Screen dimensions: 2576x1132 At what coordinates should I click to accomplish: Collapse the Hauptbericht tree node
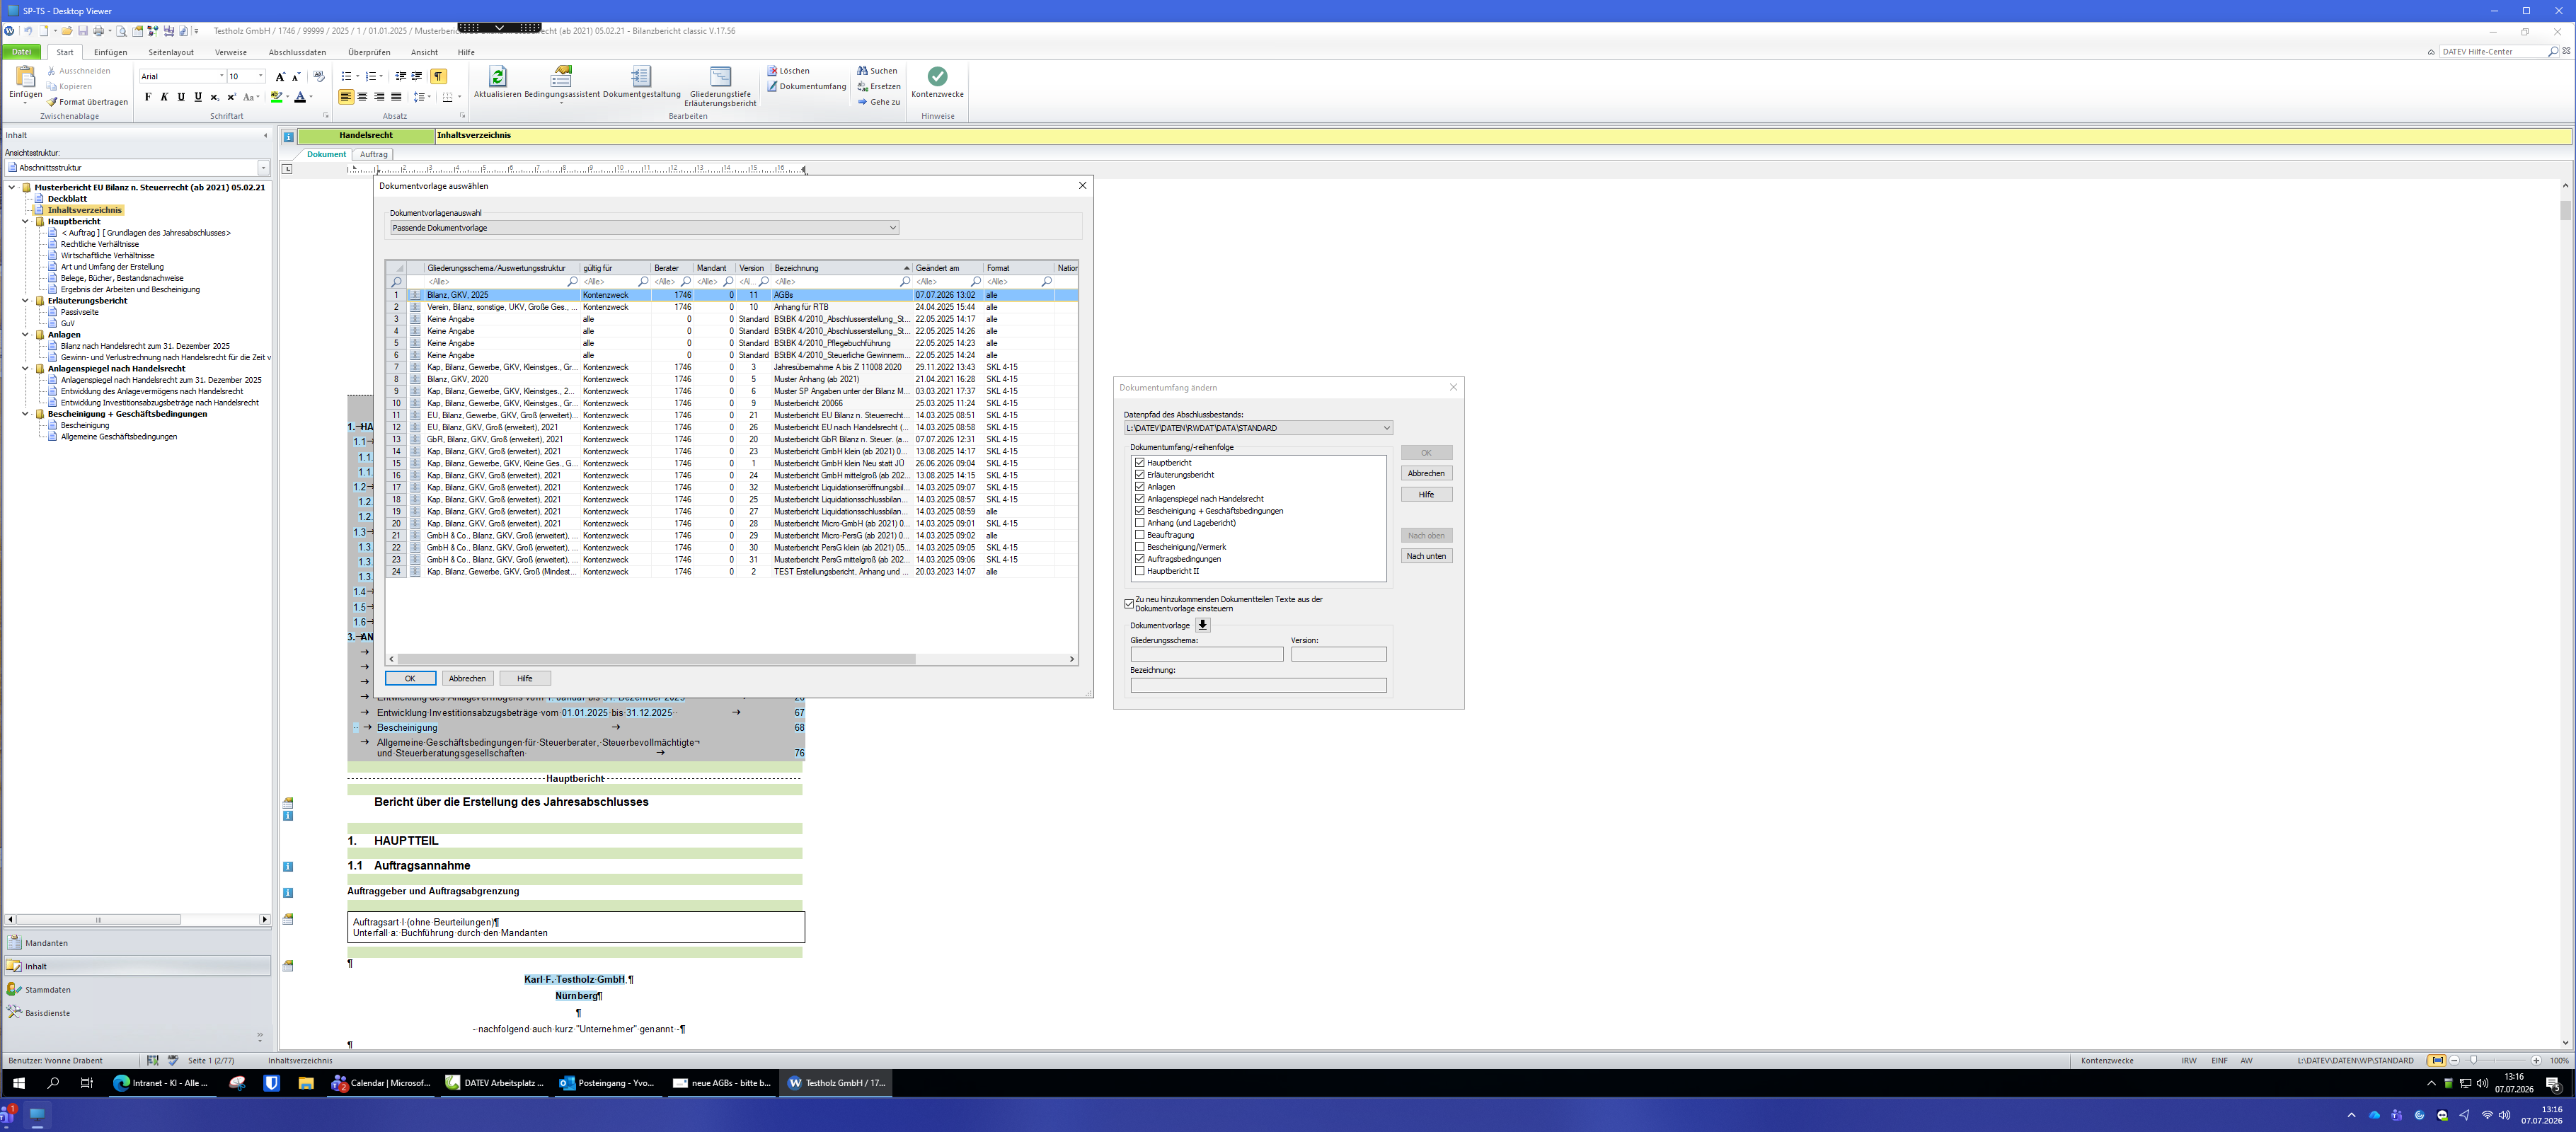26,222
